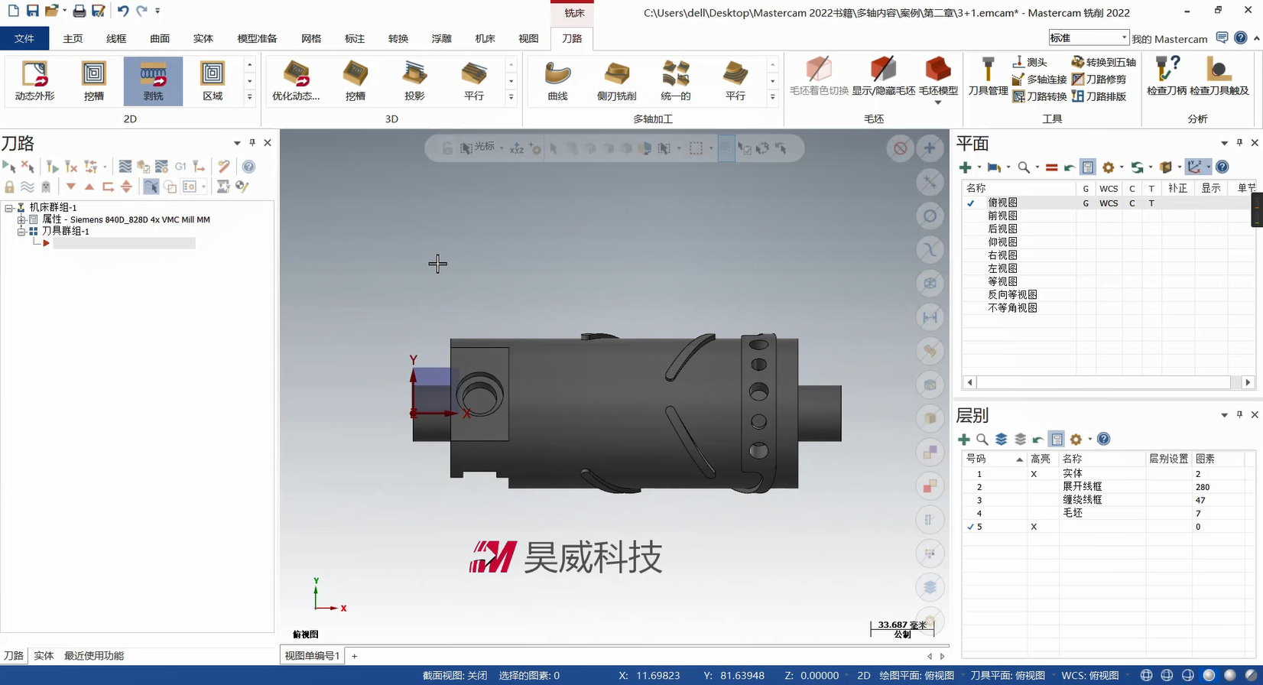Click the 视图单编号1 viewsheet tab
Screen dimensions: 1263x685
coord(312,656)
